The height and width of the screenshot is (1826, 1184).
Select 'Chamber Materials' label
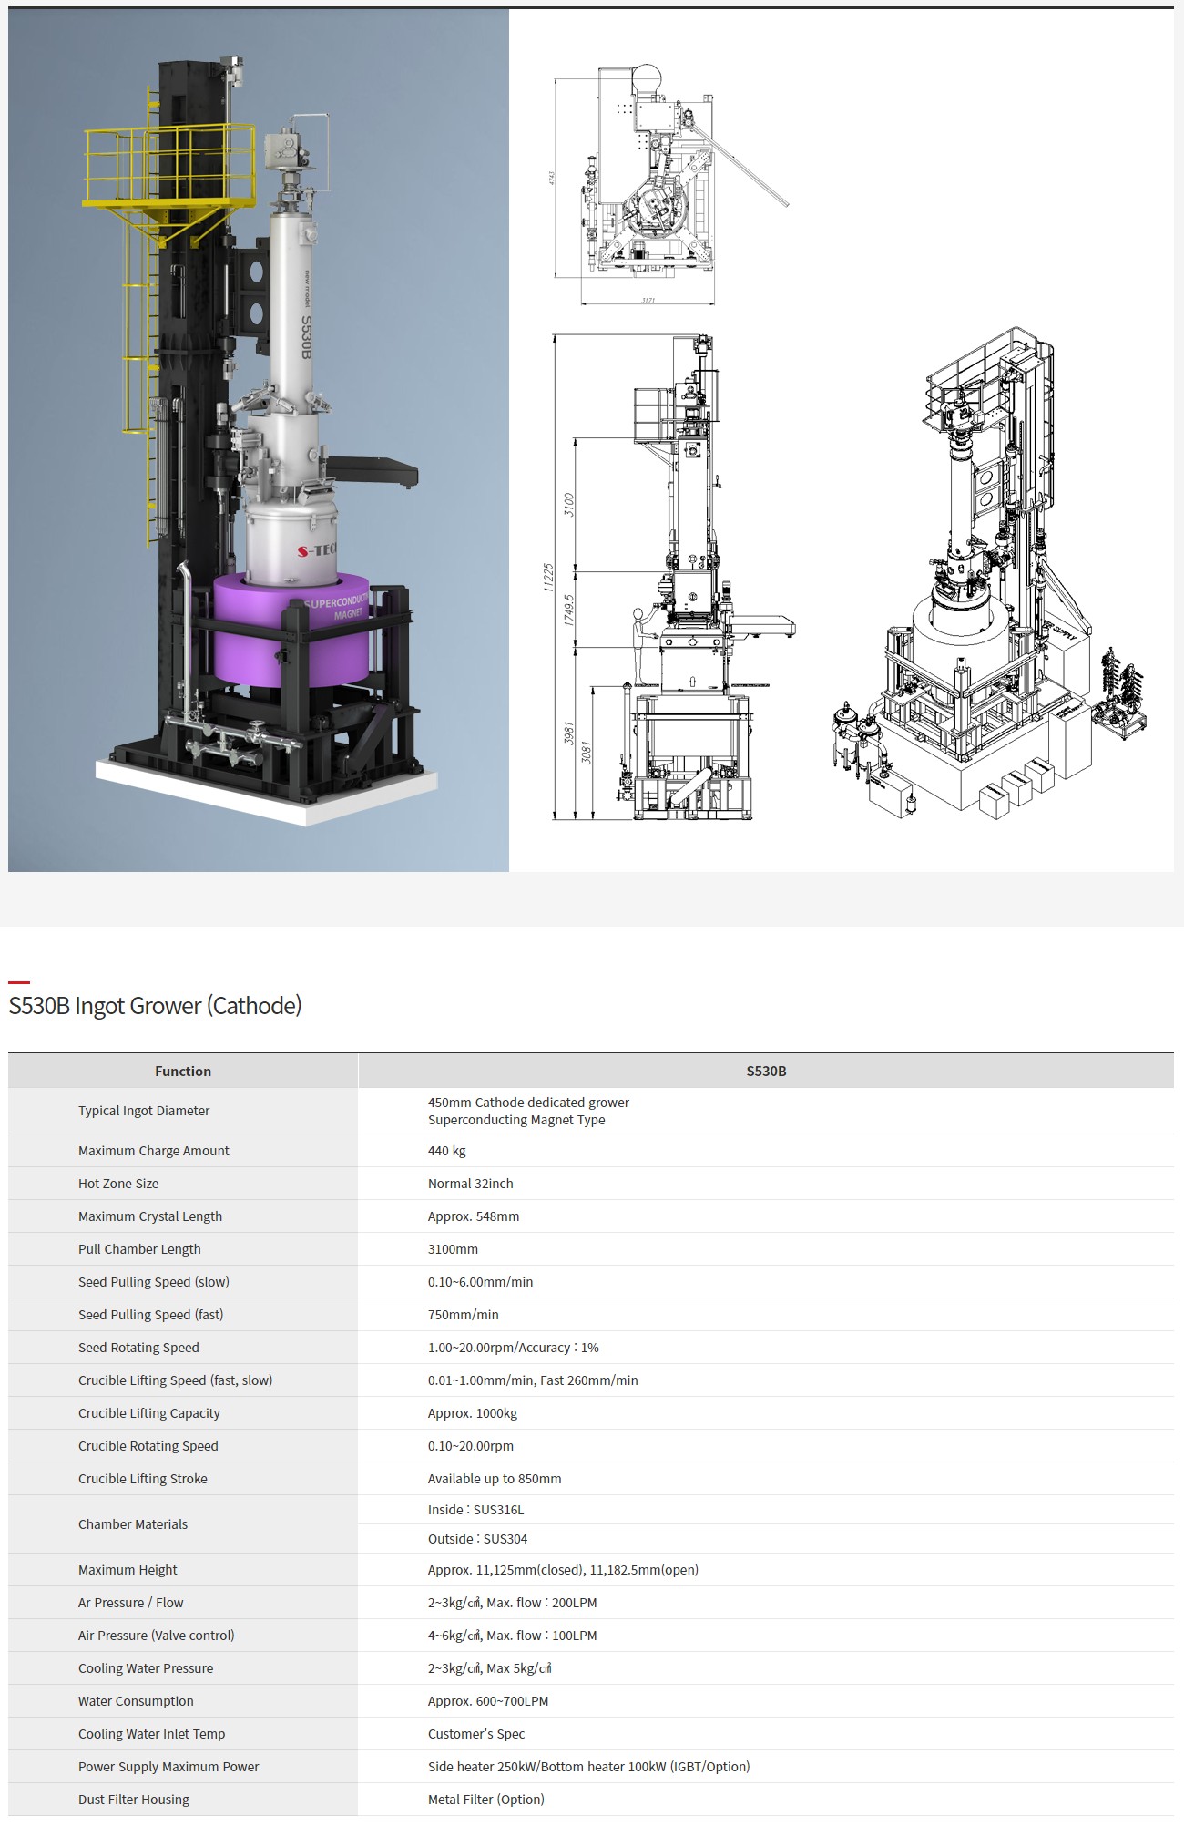[133, 1524]
